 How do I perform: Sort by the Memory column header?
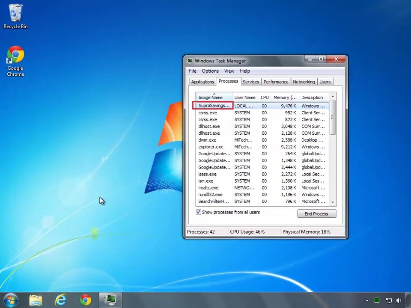click(285, 98)
